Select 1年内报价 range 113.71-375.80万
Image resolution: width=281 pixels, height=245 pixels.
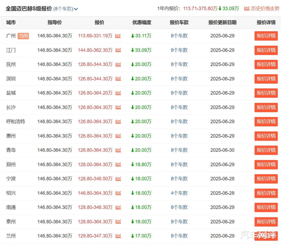coord(200,9)
